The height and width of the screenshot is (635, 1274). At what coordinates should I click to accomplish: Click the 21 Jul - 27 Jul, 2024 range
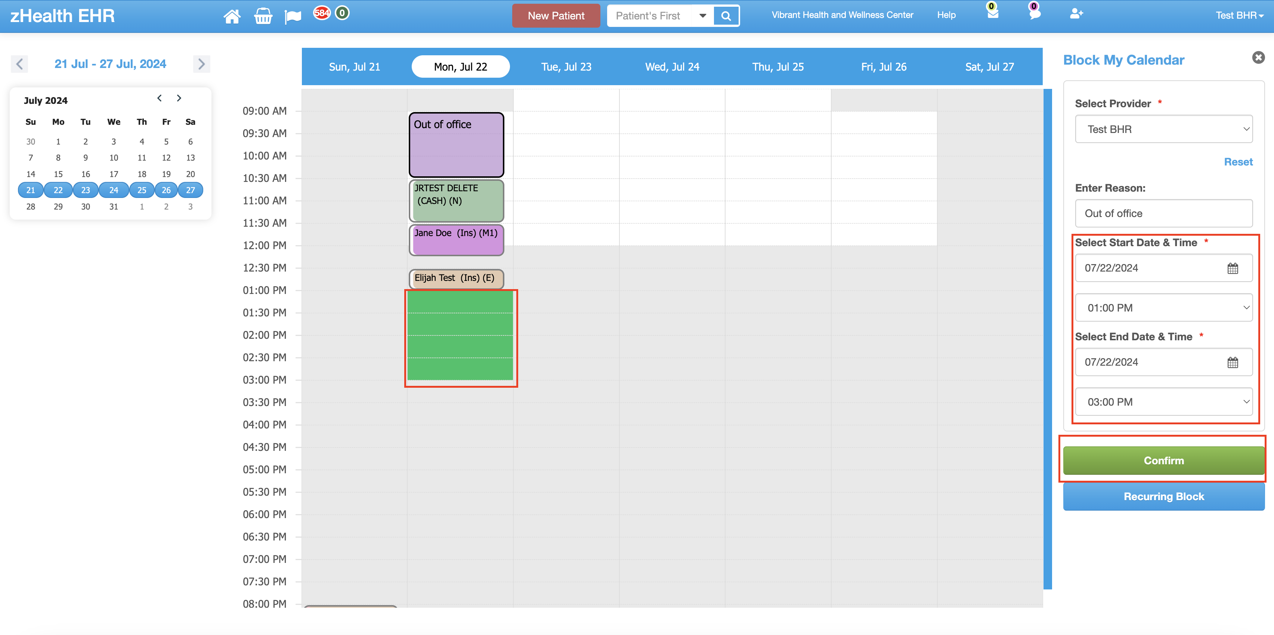click(x=110, y=64)
